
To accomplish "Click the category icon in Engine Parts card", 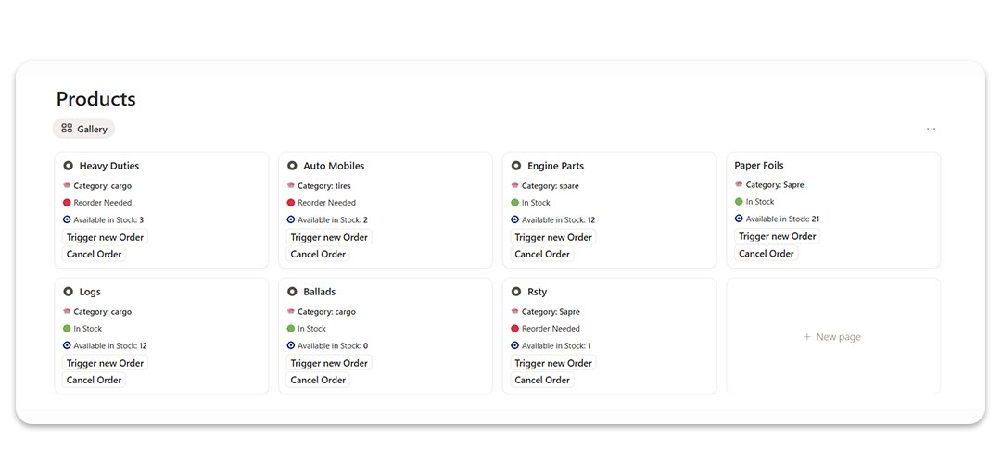I will [515, 185].
